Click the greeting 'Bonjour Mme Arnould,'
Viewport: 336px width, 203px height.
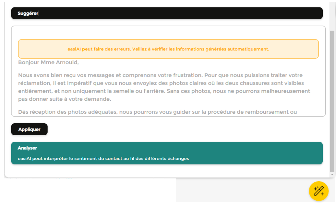49,62
